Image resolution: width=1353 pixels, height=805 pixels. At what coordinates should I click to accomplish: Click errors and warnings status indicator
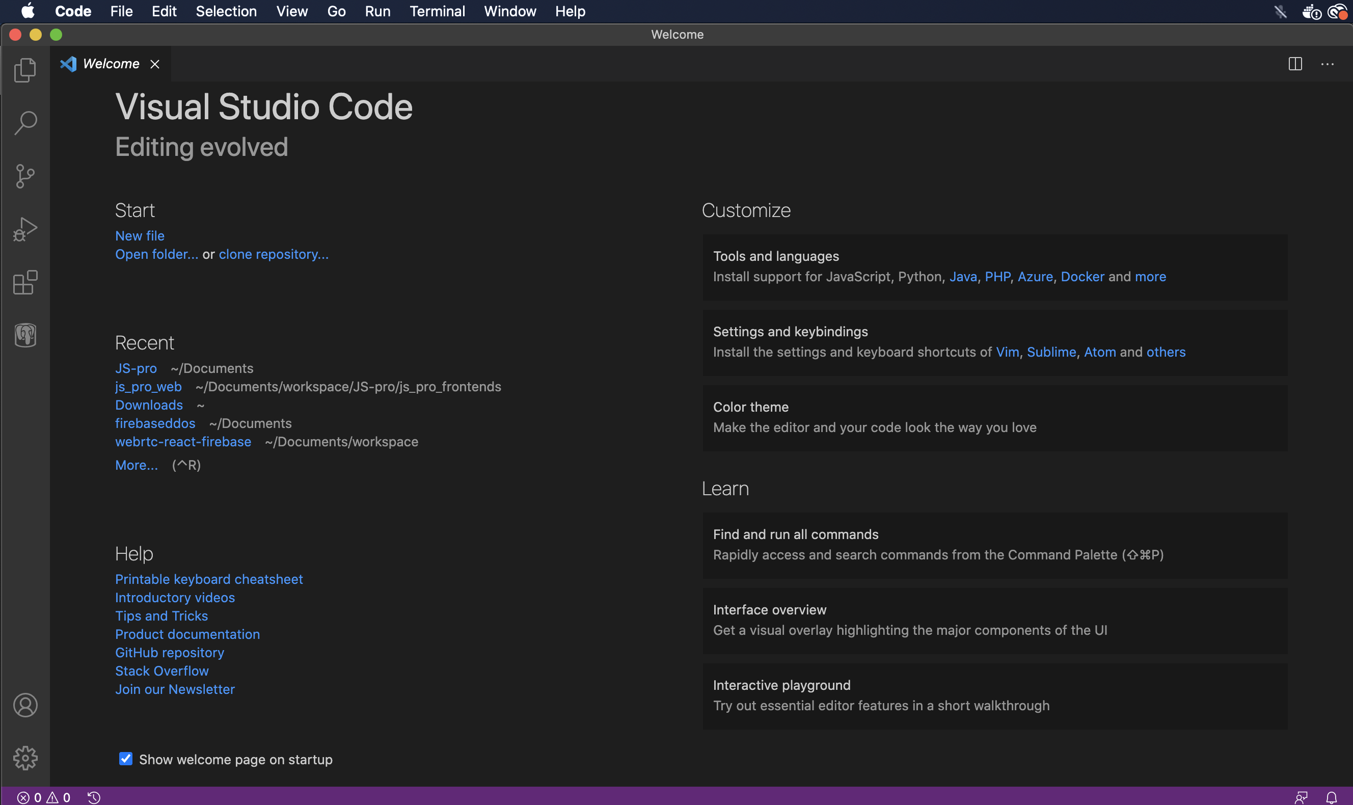click(44, 797)
